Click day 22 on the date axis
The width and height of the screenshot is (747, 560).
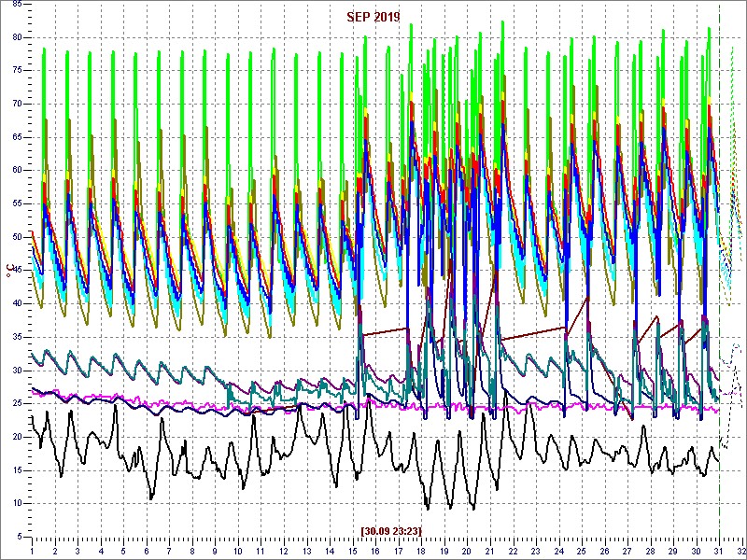click(513, 552)
